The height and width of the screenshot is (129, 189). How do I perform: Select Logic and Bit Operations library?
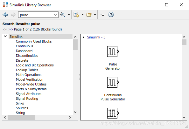tap(35, 65)
